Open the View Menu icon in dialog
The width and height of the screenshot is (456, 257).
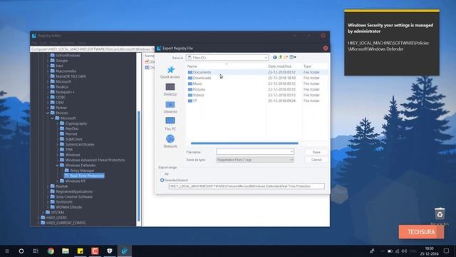click(x=293, y=57)
